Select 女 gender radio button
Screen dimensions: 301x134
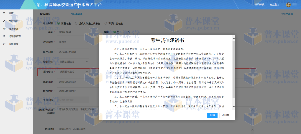pos(125,32)
